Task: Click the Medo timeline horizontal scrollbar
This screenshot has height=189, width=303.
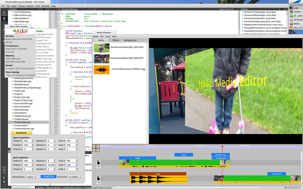Action: point(199,188)
